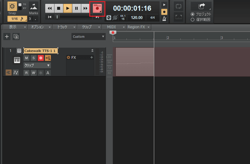Select the 選択範囲 radio button
Viewport: 250px width, 164px height.
click(x=193, y=19)
